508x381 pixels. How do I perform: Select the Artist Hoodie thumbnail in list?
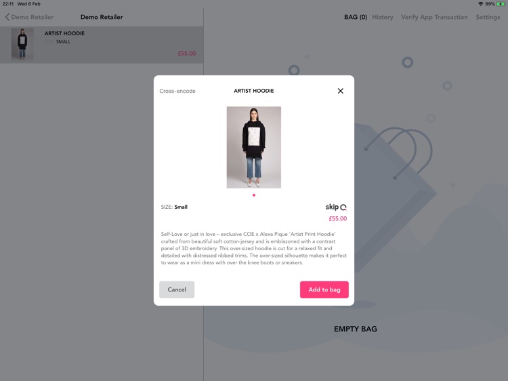[x=22, y=45]
